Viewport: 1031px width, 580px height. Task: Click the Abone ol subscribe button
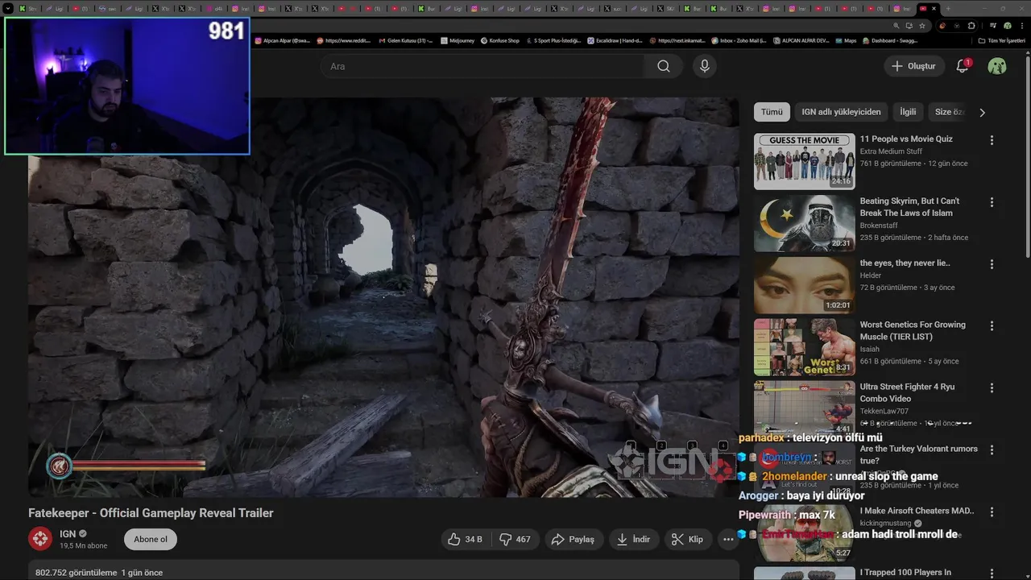coord(151,539)
